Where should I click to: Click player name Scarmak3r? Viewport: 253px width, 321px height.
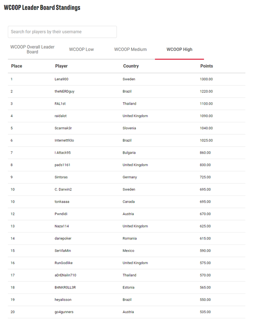(63, 128)
